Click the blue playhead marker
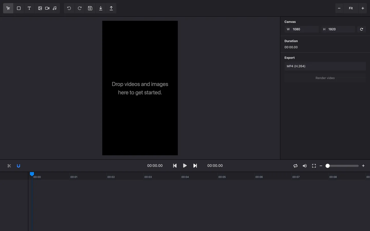The width and height of the screenshot is (370, 231). [x=32, y=174]
